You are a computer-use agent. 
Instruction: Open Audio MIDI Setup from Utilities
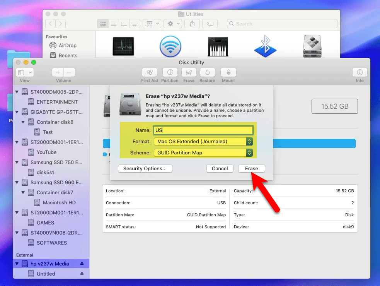218,46
